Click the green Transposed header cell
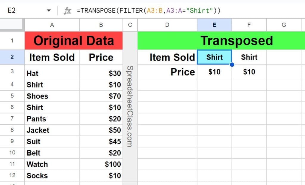Screen dimensions: 305x185 click(221, 40)
